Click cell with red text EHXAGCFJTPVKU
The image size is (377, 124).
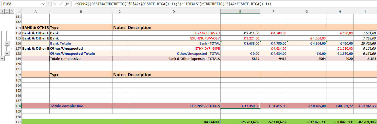click(174, 33)
